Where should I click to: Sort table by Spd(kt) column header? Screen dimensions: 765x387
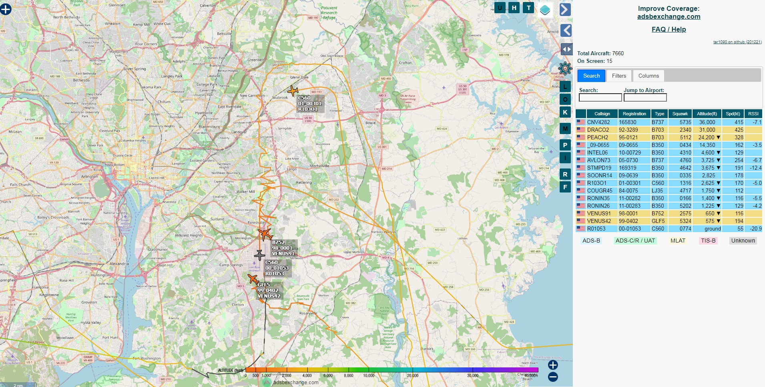[x=733, y=114]
